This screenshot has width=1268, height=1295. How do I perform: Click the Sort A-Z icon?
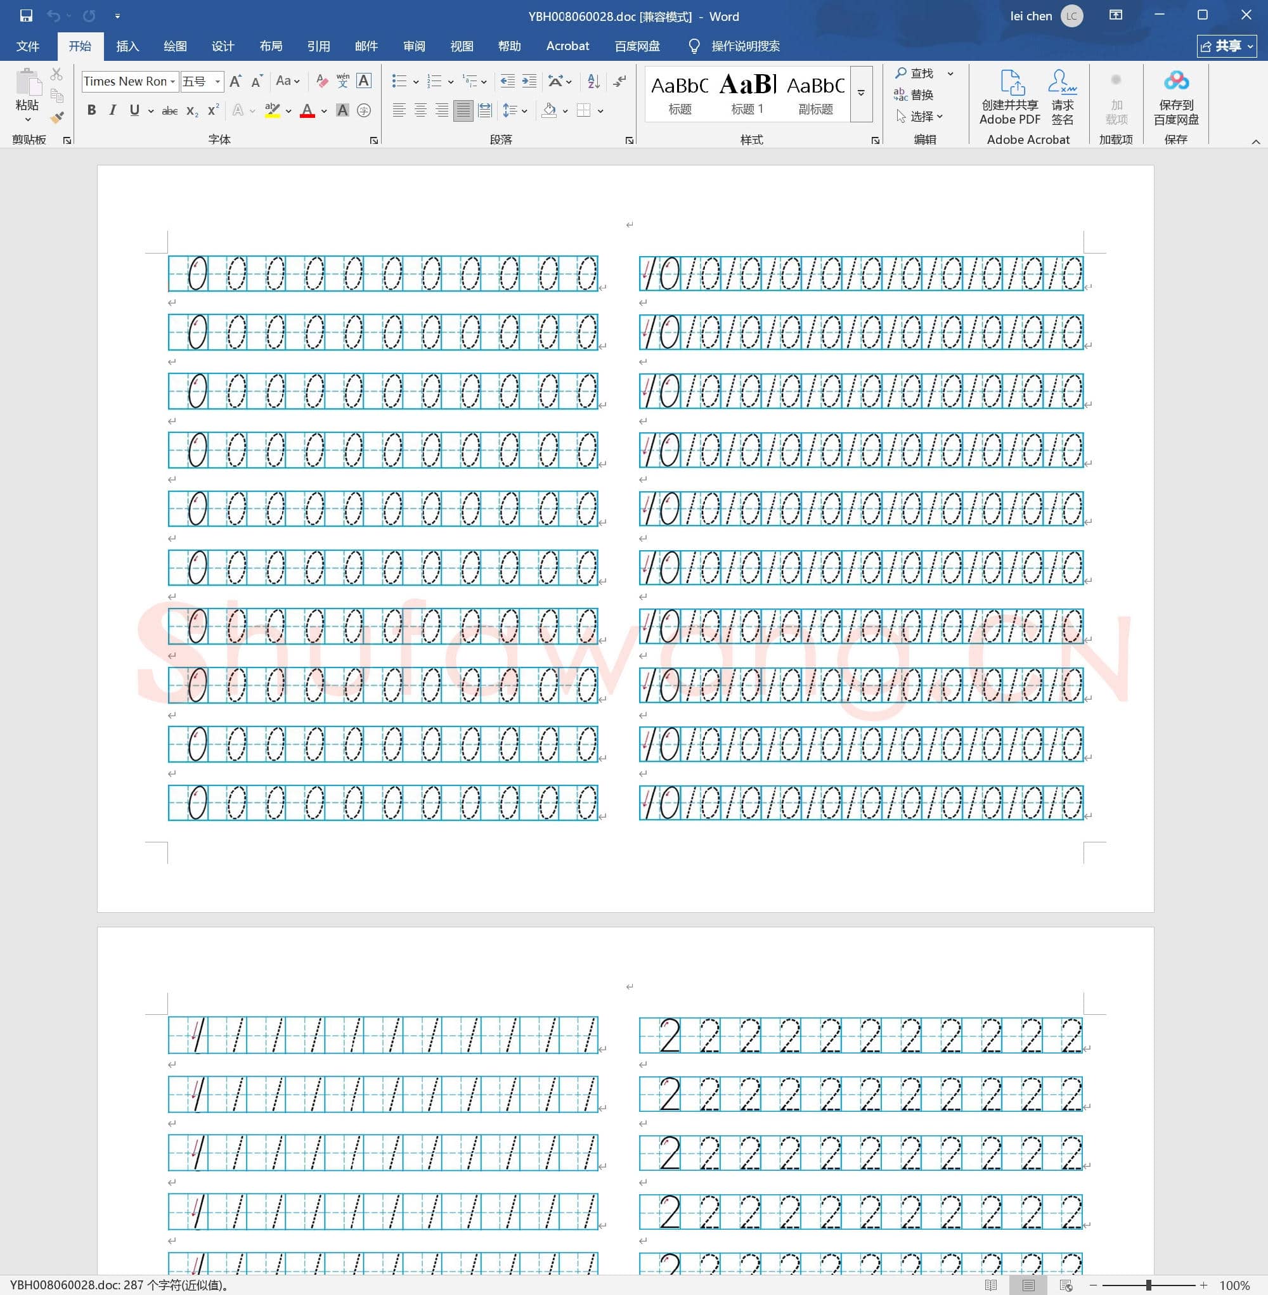[593, 81]
